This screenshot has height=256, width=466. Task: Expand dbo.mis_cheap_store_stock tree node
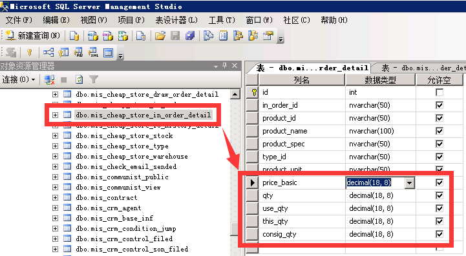(55, 135)
